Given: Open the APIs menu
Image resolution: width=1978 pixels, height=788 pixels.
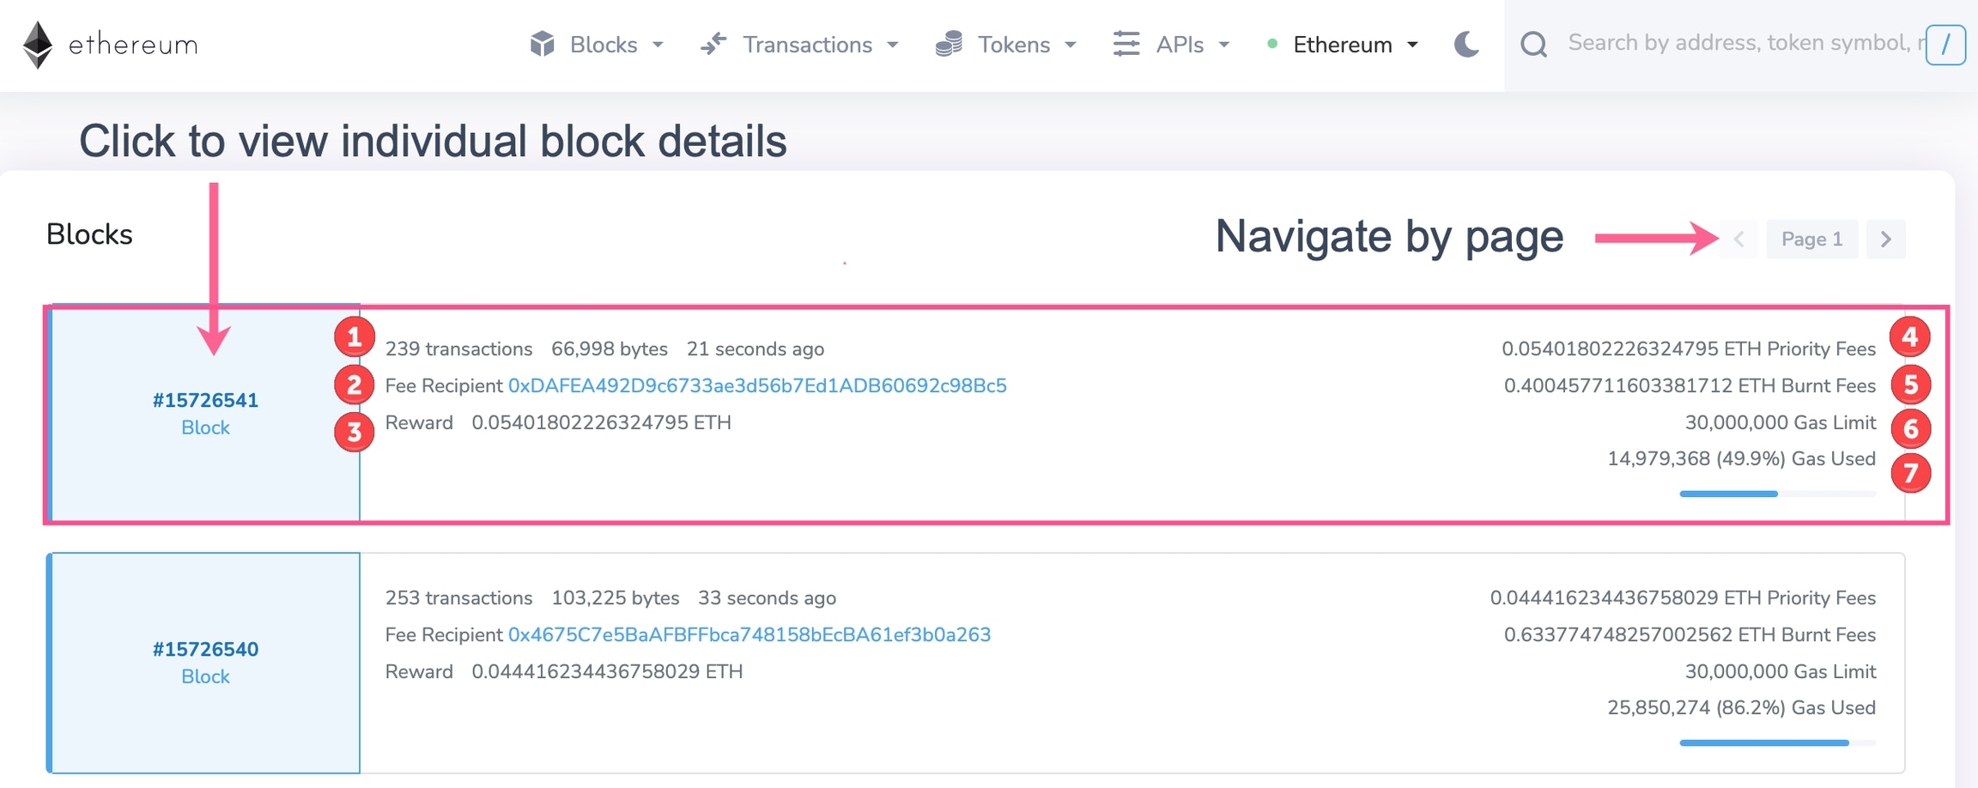Looking at the screenshot, I should [1180, 45].
